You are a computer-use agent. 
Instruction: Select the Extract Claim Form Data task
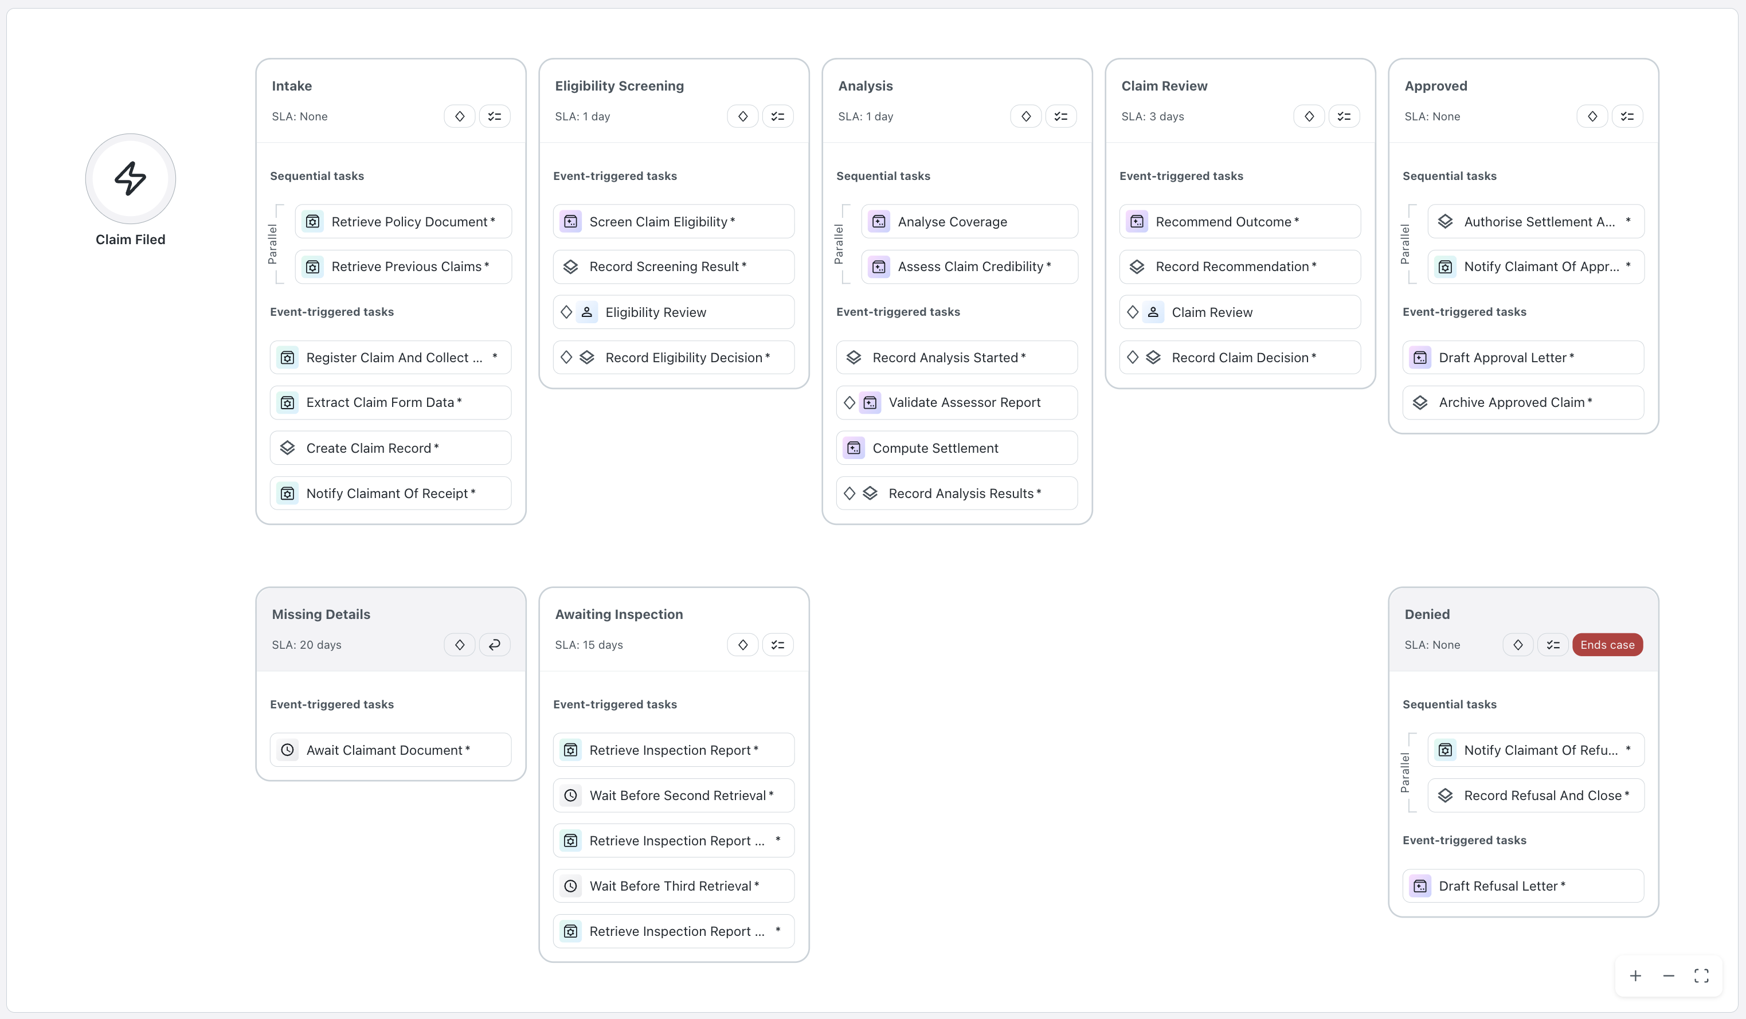pos(391,402)
